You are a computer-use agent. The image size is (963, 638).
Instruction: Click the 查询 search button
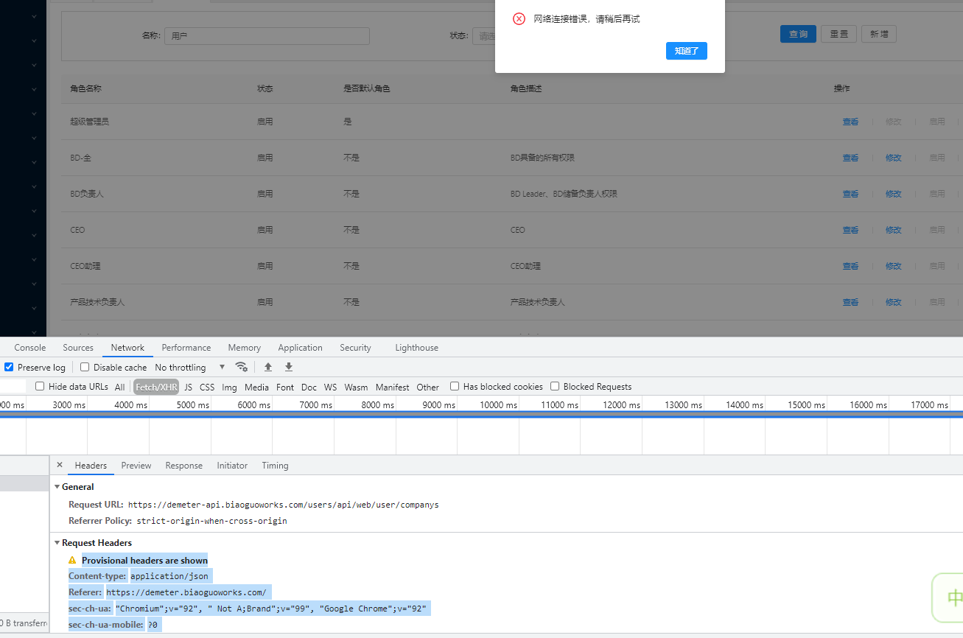(798, 34)
